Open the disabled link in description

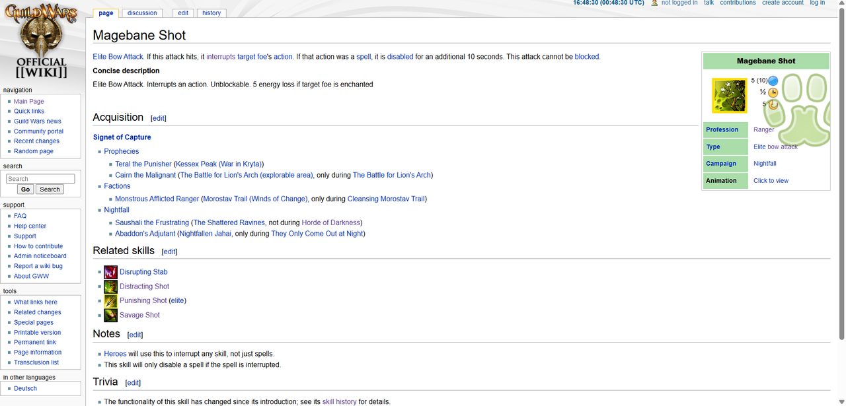pyautogui.click(x=400, y=57)
